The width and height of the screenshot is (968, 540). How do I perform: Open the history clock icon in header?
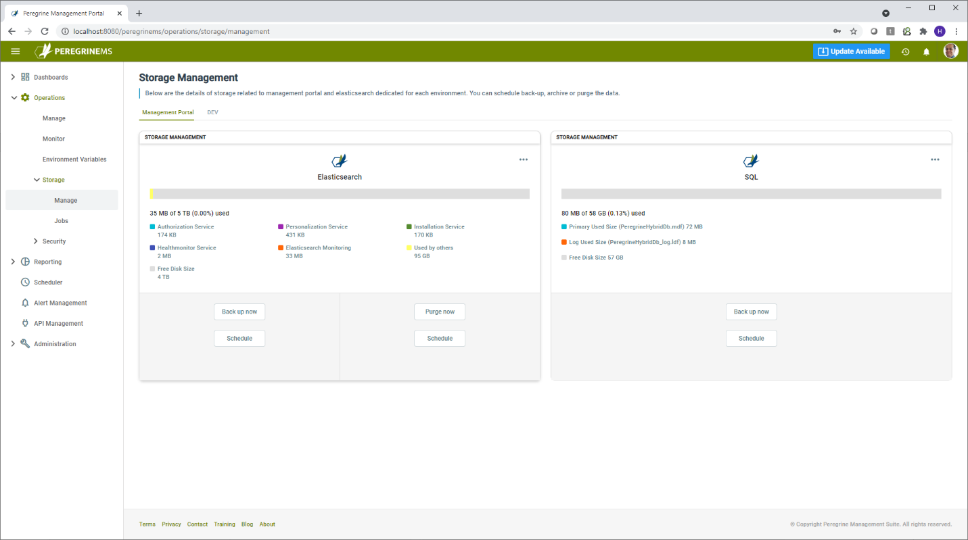click(906, 51)
